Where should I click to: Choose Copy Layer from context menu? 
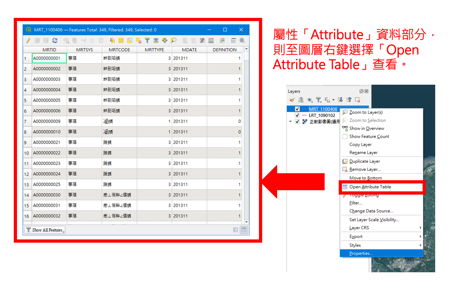[360, 144]
